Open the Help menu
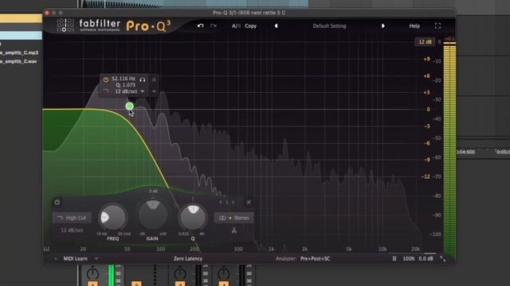The image size is (510, 286). tap(414, 26)
